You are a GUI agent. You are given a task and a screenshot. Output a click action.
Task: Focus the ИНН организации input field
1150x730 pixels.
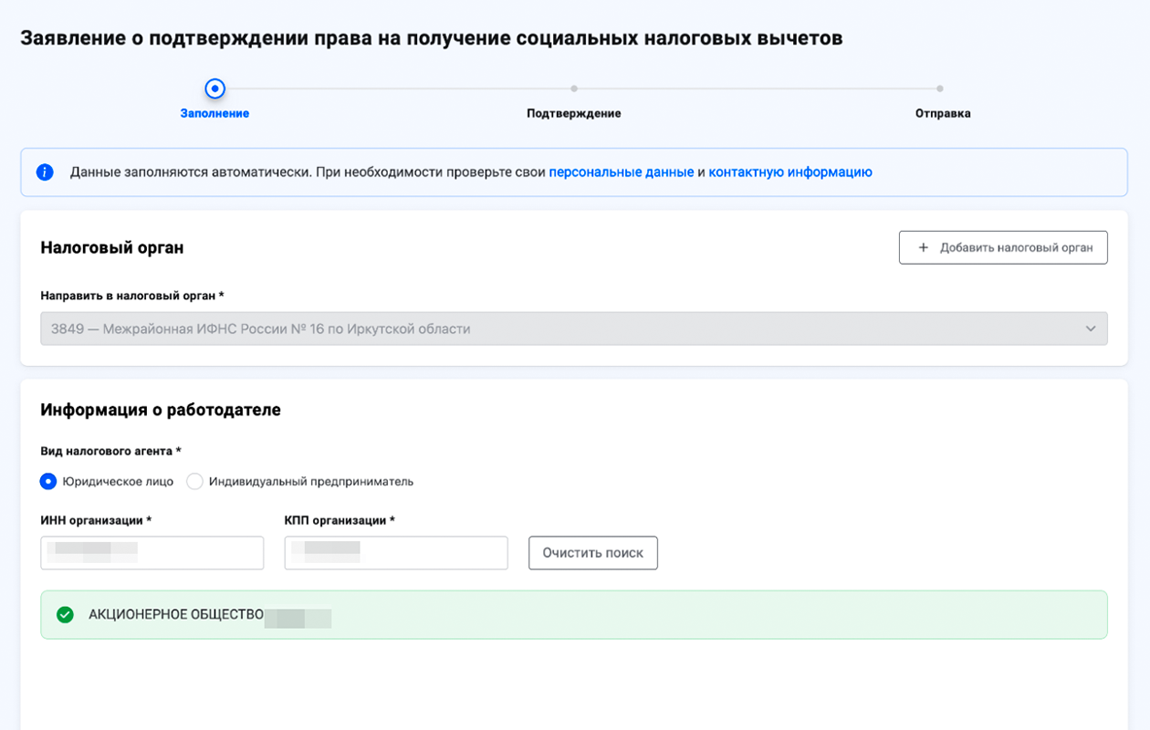coord(152,553)
